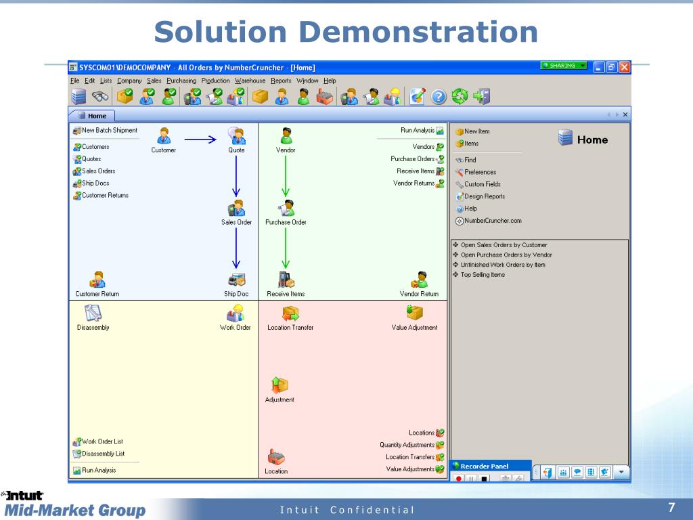Click Run Analysis in the purchasing panel
The image size is (693, 520).
[x=422, y=131]
